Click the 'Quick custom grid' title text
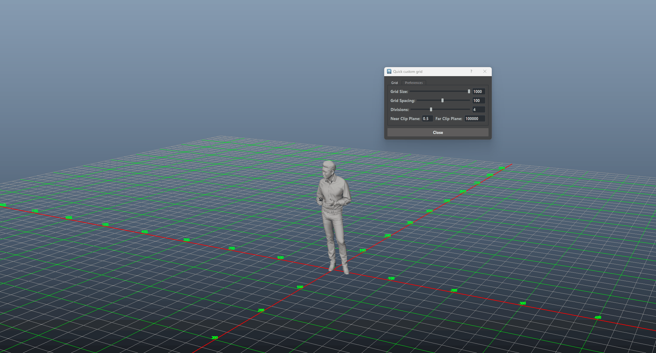This screenshot has width=656, height=353. point(408,72)
